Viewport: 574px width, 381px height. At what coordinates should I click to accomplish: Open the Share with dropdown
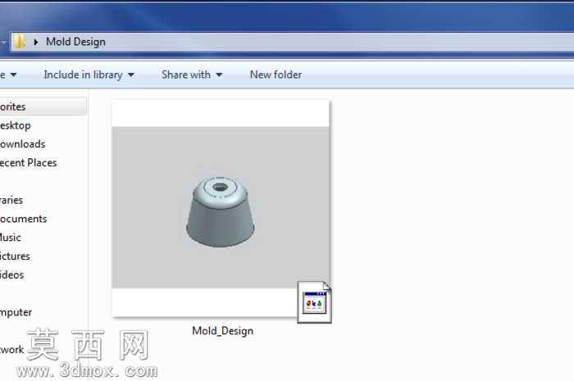(192, 75)
